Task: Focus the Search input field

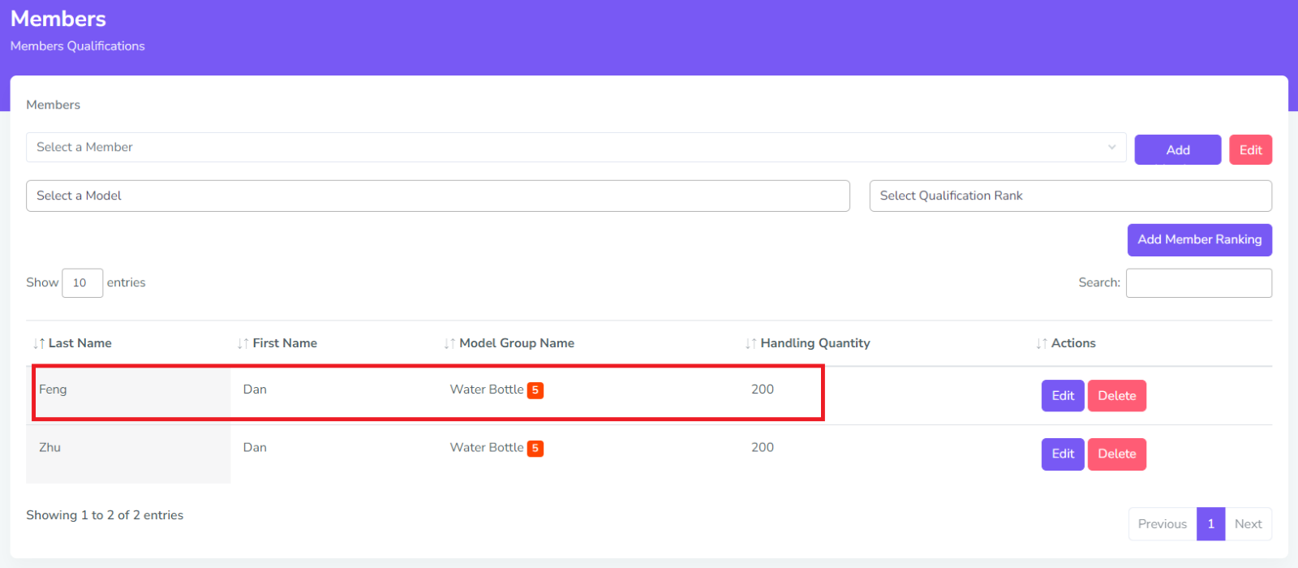Action: click(1198, 283)
